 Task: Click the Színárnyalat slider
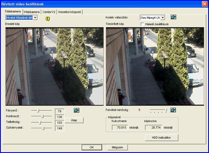pos(42,128)
